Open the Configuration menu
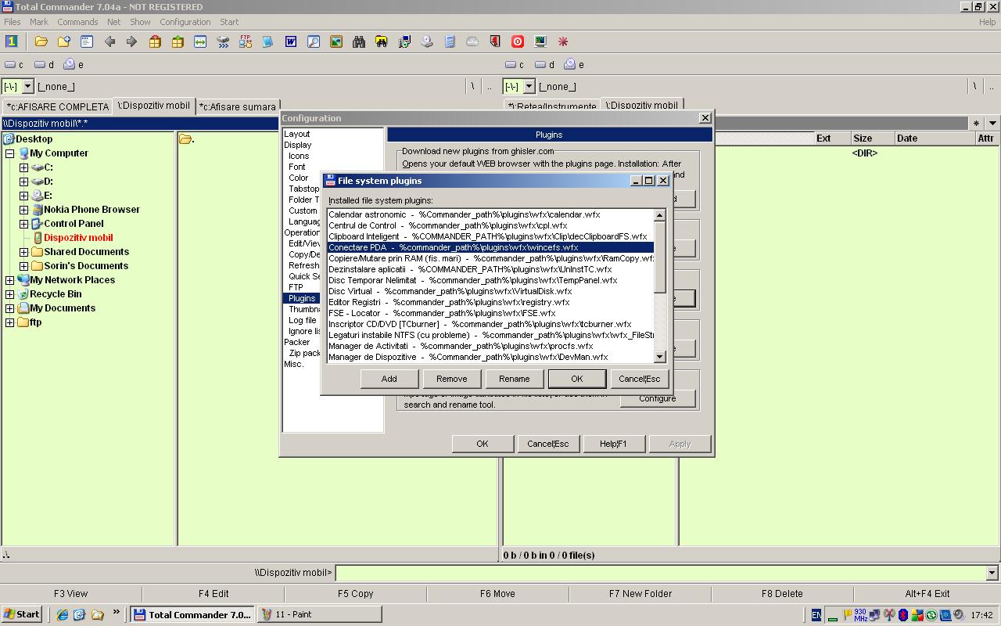1001x626 pixels. click(185, 22)
